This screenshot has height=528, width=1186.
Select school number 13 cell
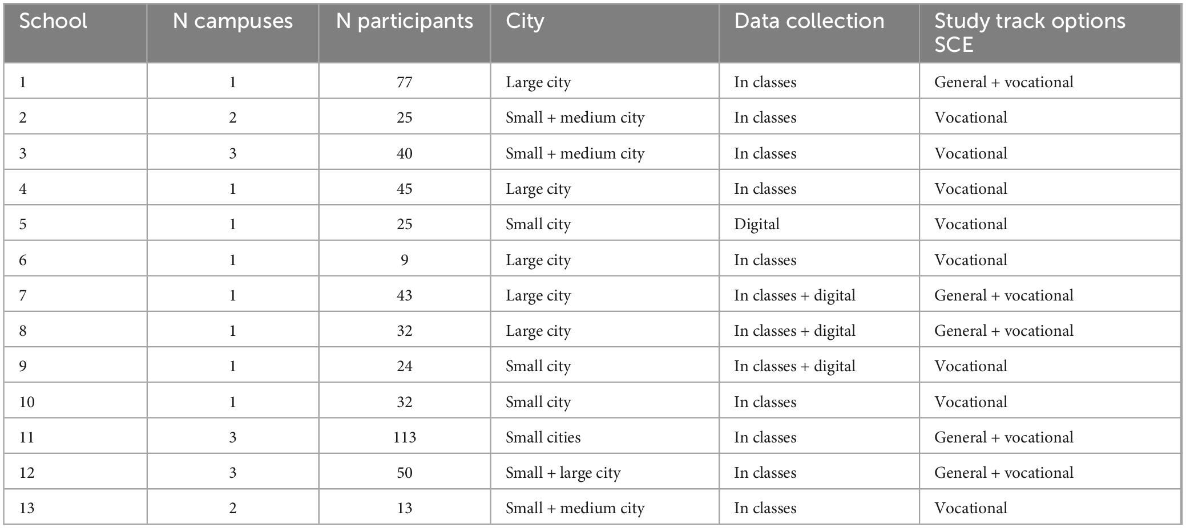tap(75, 508)
